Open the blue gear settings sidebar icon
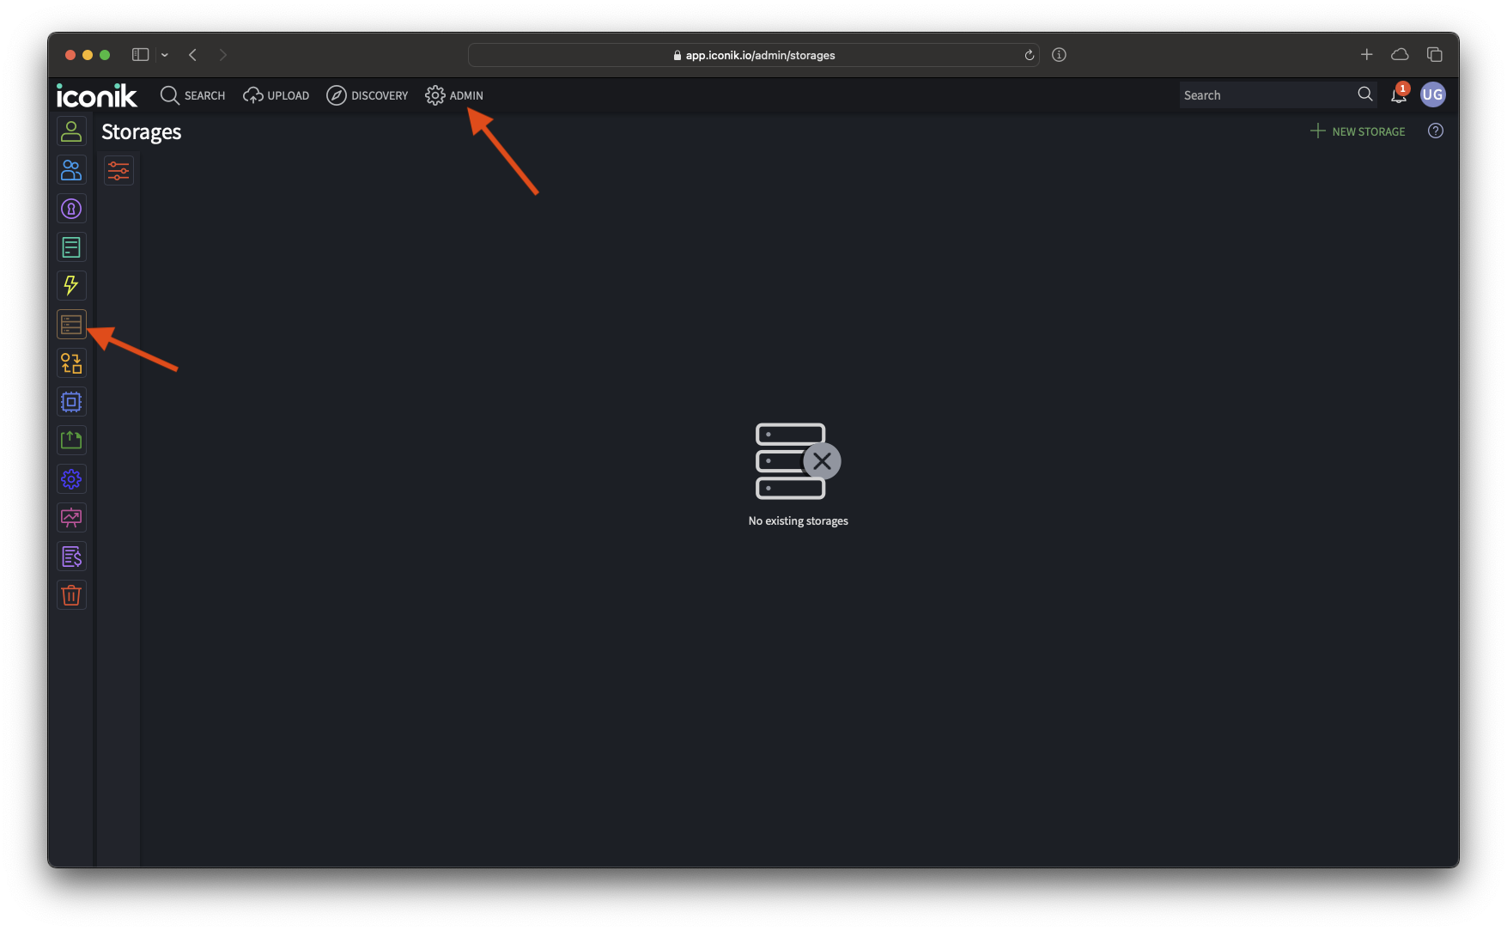This screenshot has width=1507, height=931. point(71,479)
